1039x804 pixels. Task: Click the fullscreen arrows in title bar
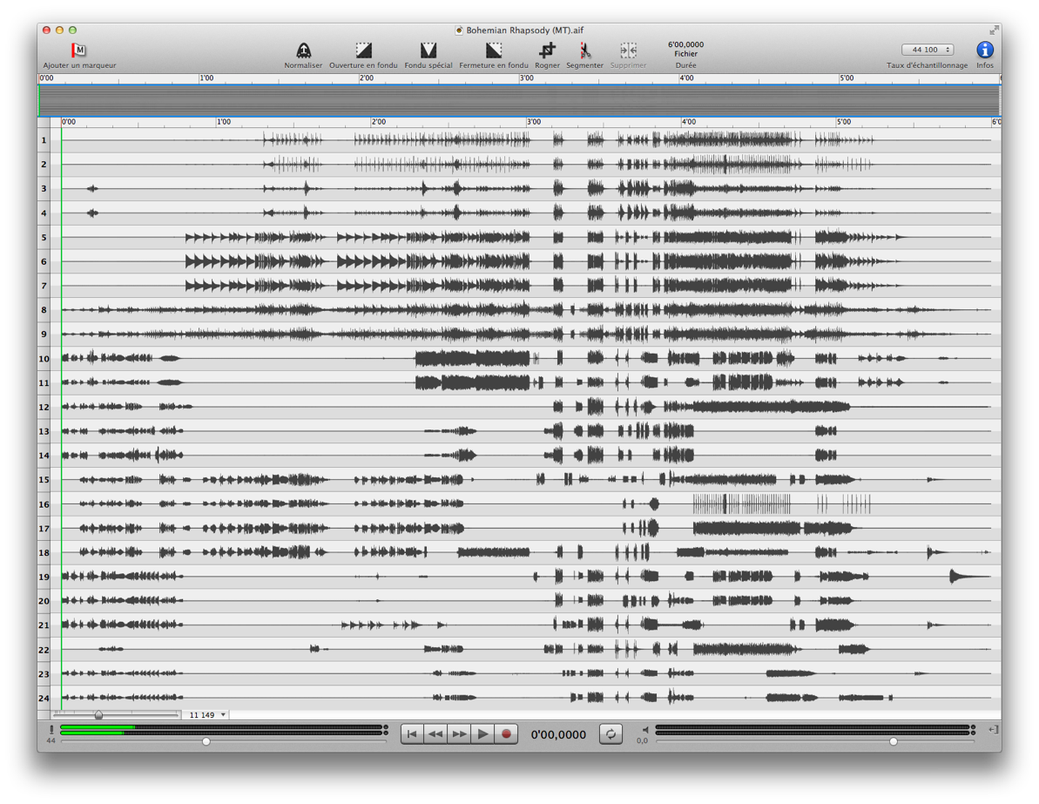point(994,30)
